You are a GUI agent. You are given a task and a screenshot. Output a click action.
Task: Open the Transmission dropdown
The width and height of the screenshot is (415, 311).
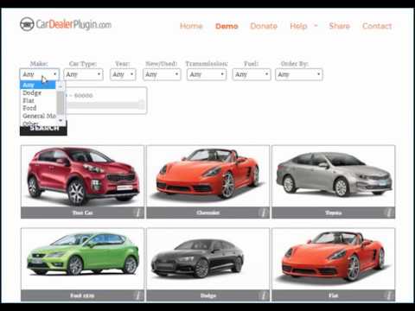coord(207,74)
